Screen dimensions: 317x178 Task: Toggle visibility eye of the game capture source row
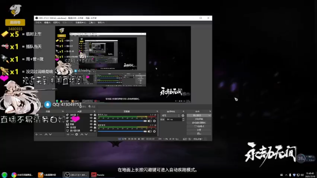pos(91,128)
